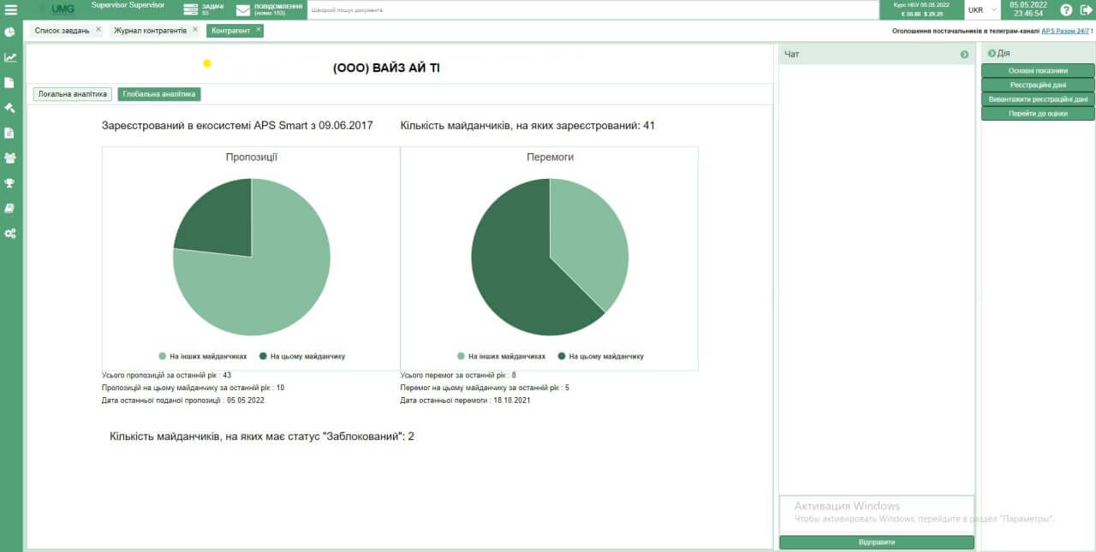The image size is (1096, 552).
Task: Collapse the Чат panel with arrow
Action: (964, 55)
